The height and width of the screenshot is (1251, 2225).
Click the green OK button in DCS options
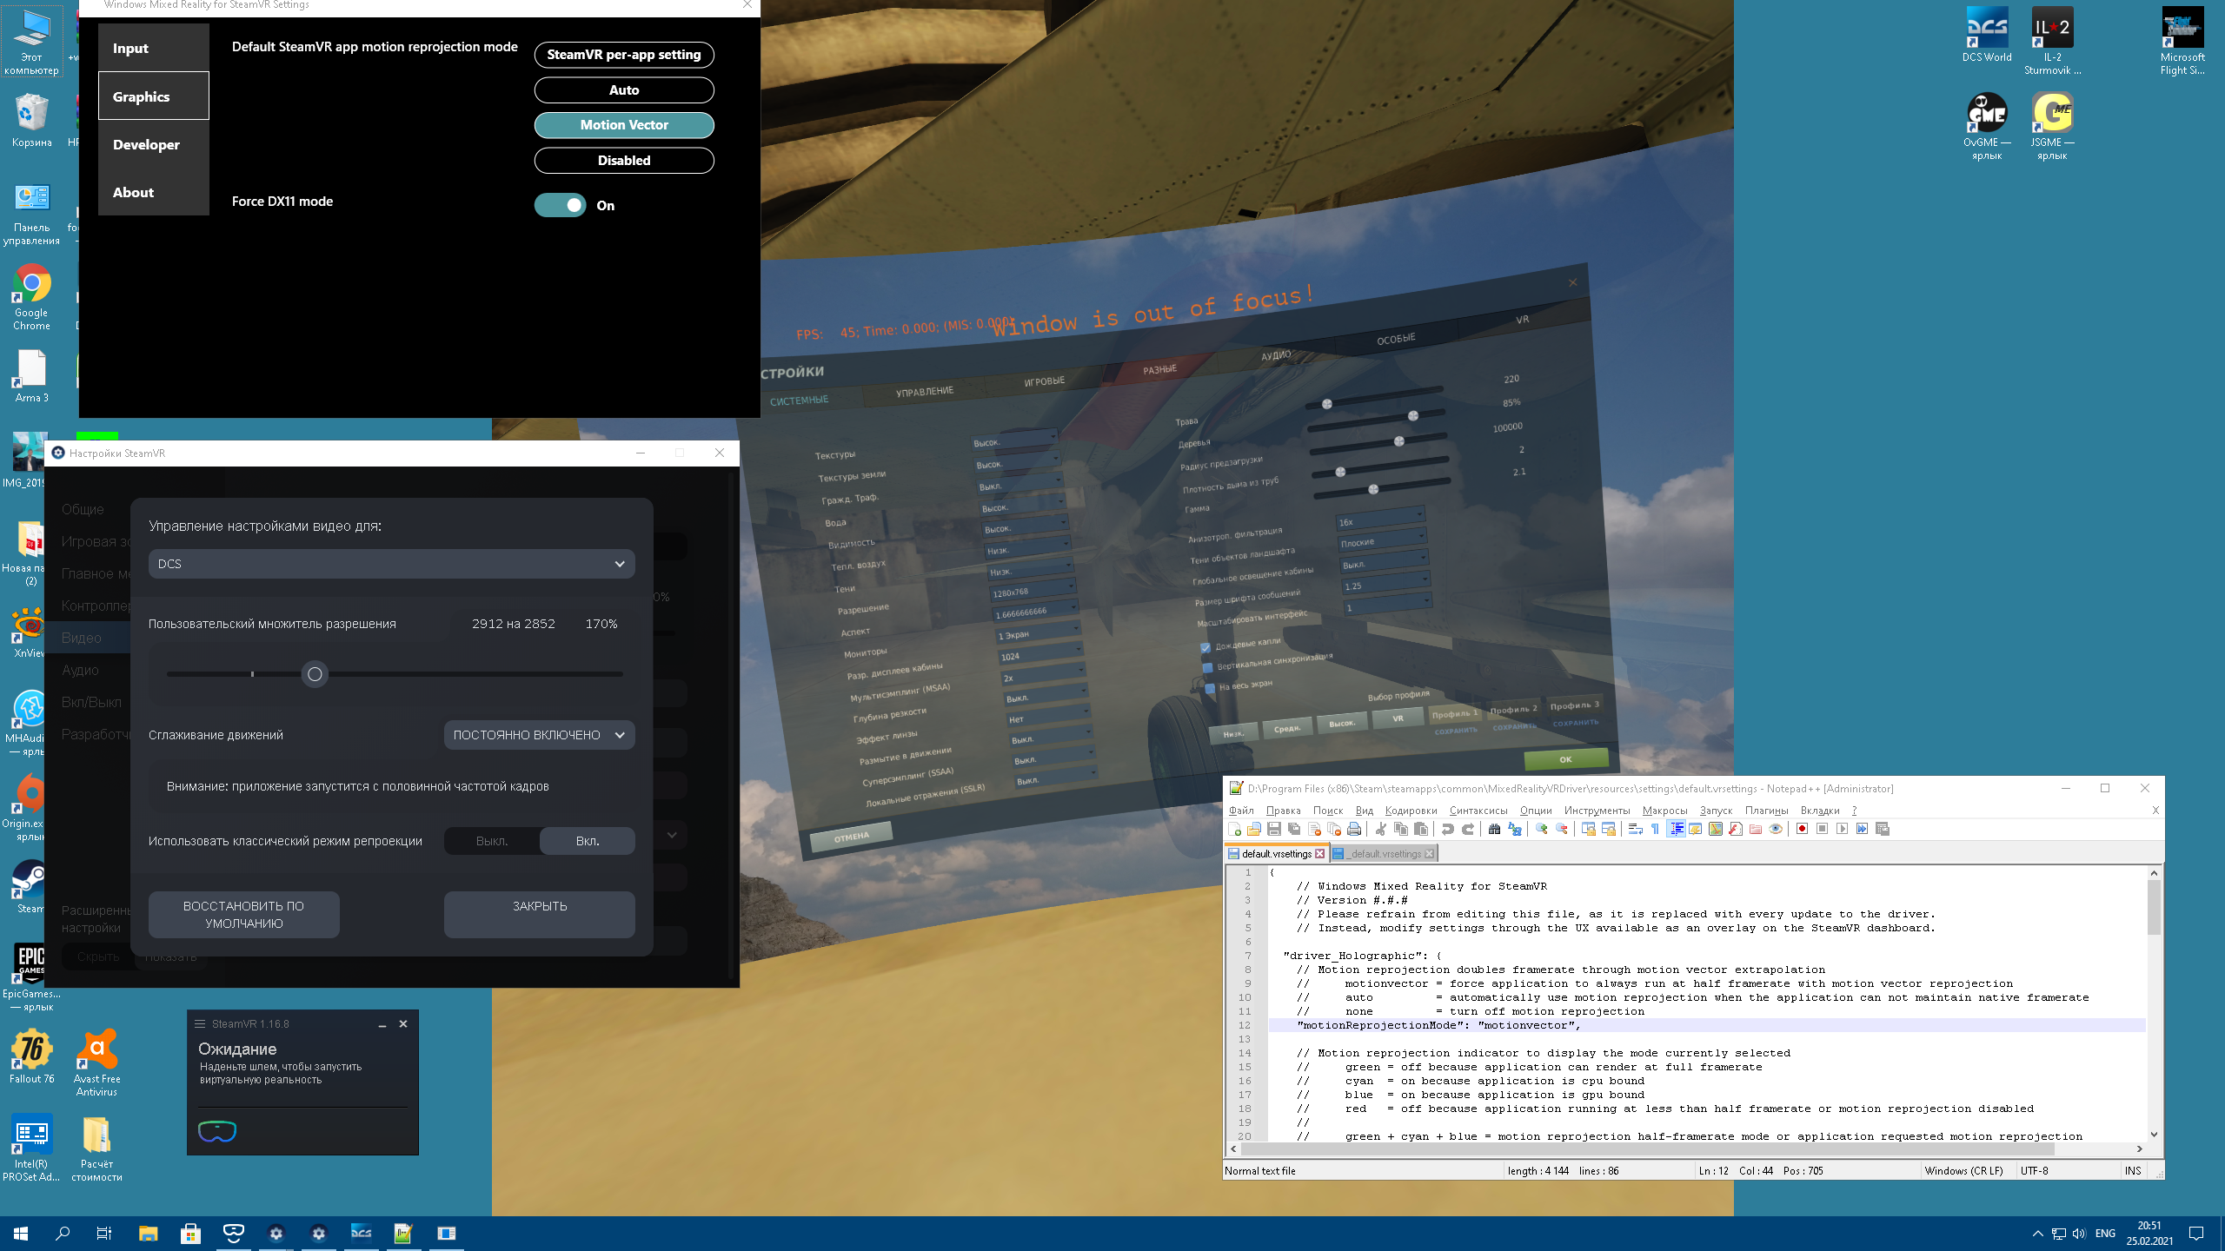[x=1565, y=759]
